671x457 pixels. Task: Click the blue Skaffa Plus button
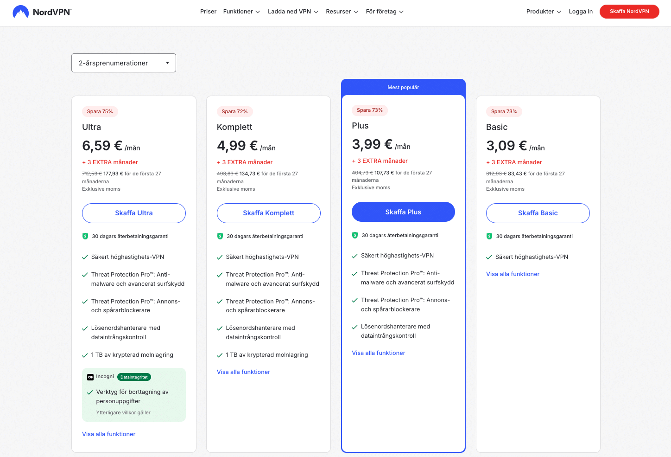403,212
